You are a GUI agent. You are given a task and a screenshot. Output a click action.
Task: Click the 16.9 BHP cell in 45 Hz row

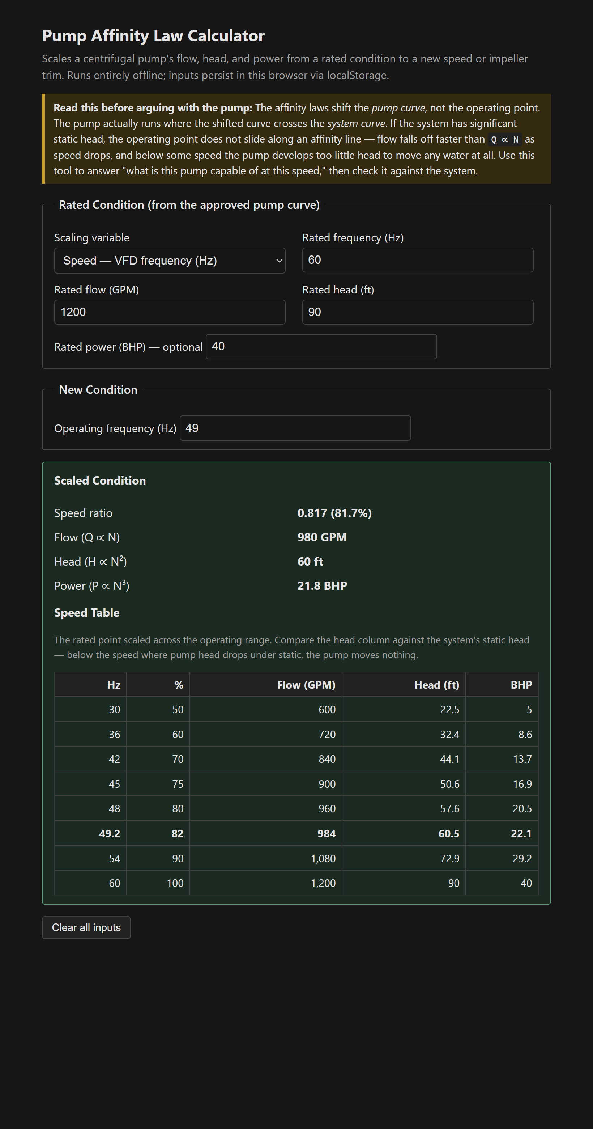coord(502,784)
